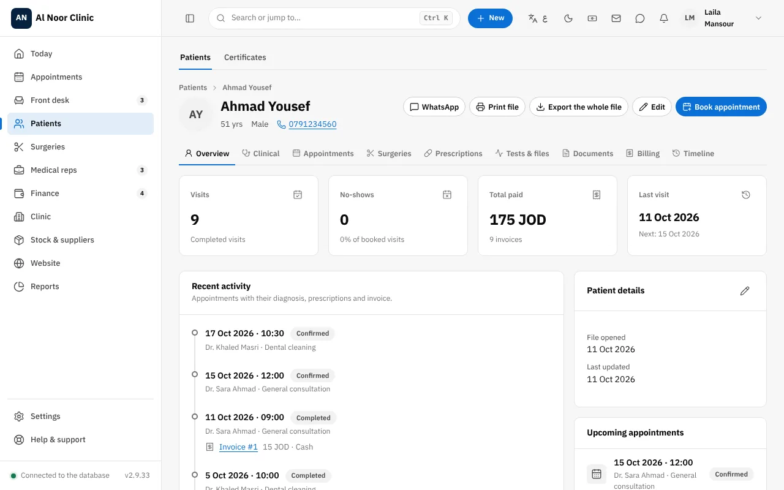The image size is (784, 490).
Task: Open the Invoice #1 link
Action: click(x=238, y=447)
